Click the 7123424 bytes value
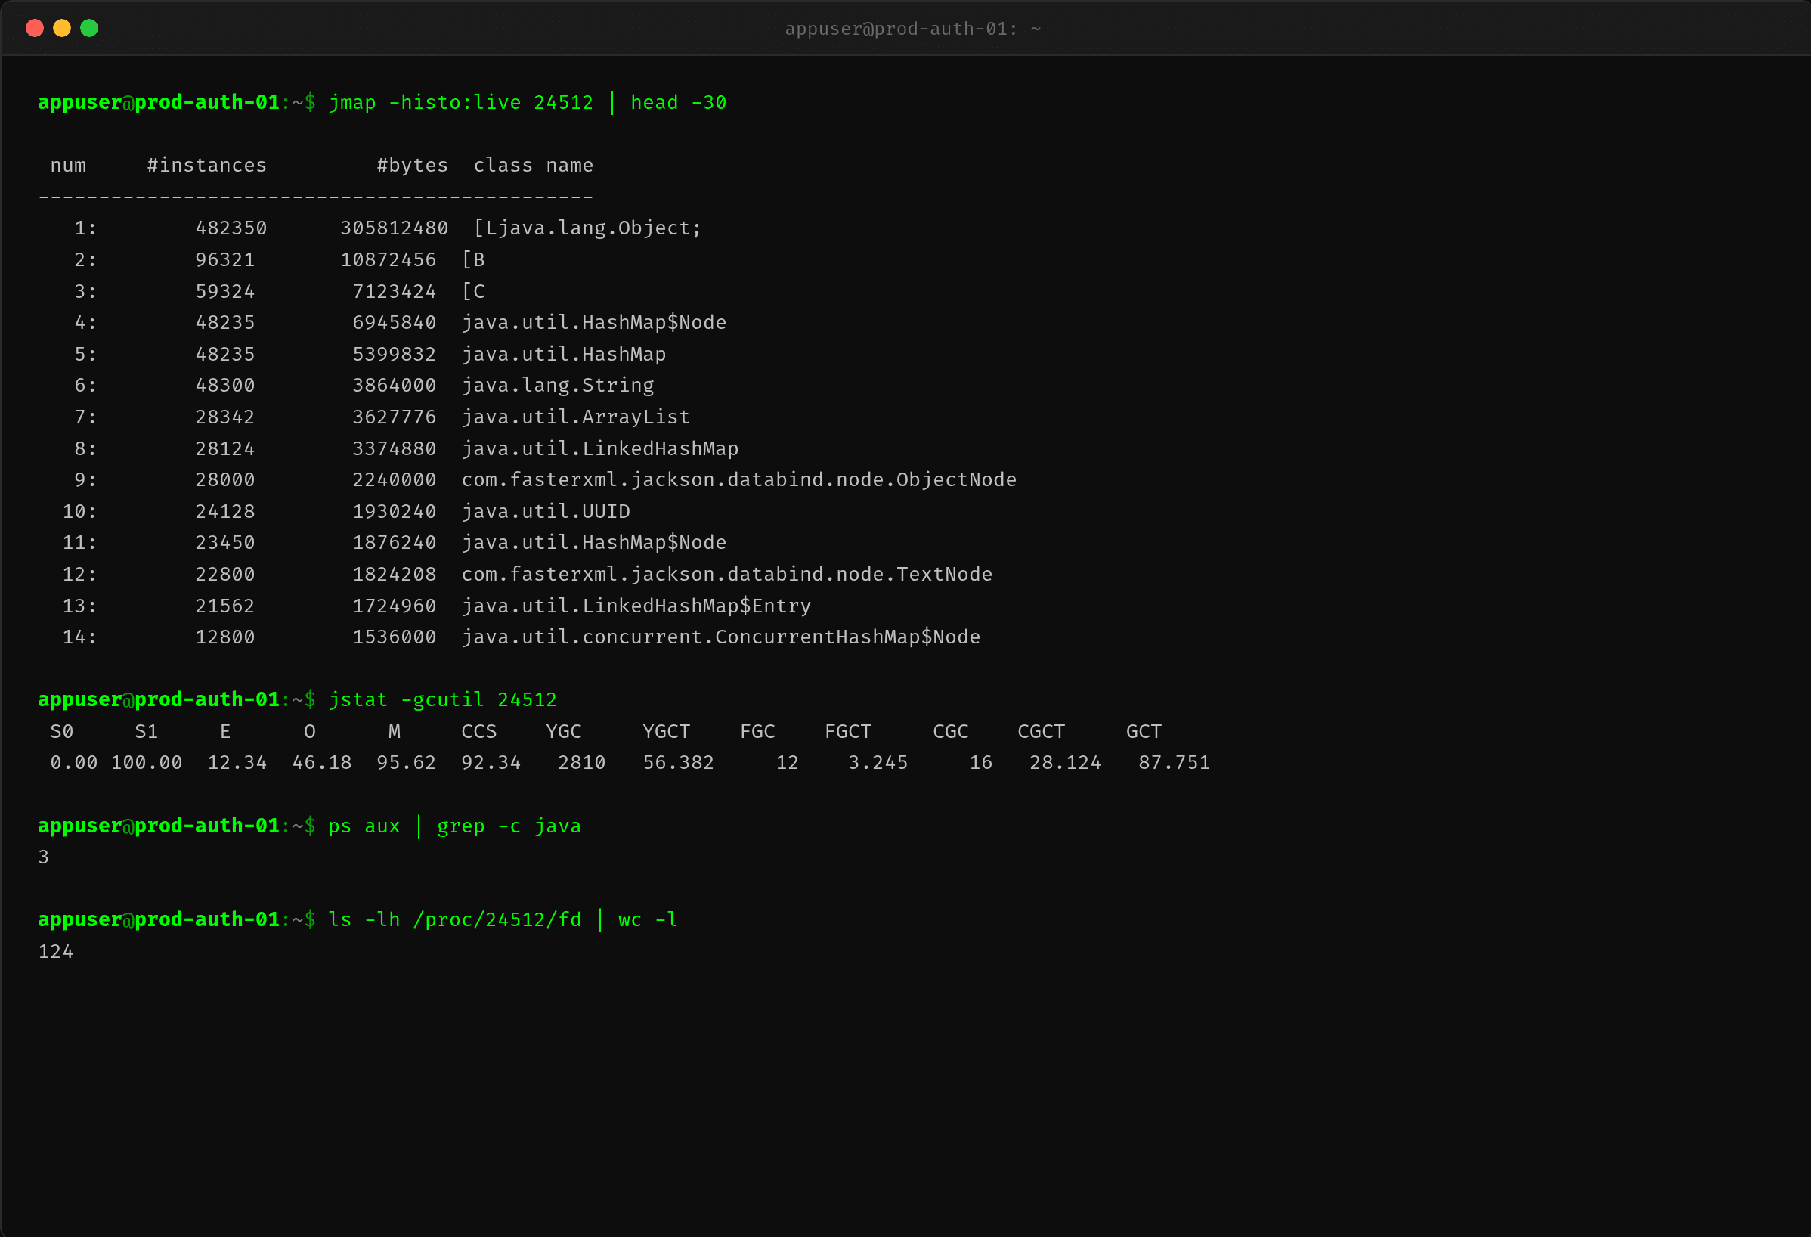1811x1237 pixels. coord(395,292)
